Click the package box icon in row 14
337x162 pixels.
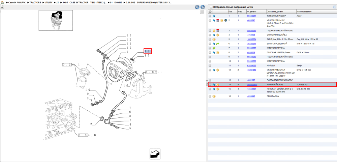click(217, 85)
